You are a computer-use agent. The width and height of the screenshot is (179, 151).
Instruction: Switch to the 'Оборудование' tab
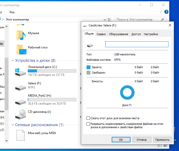point(118,34)
